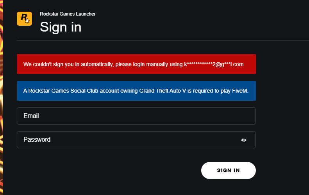Click inside the Password field
This screenshot has height=195, width=309.
click(129, 140)
